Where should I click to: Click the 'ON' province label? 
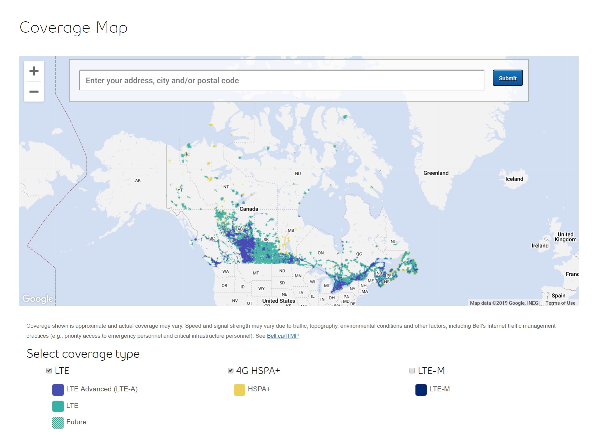tap(320, 253)
